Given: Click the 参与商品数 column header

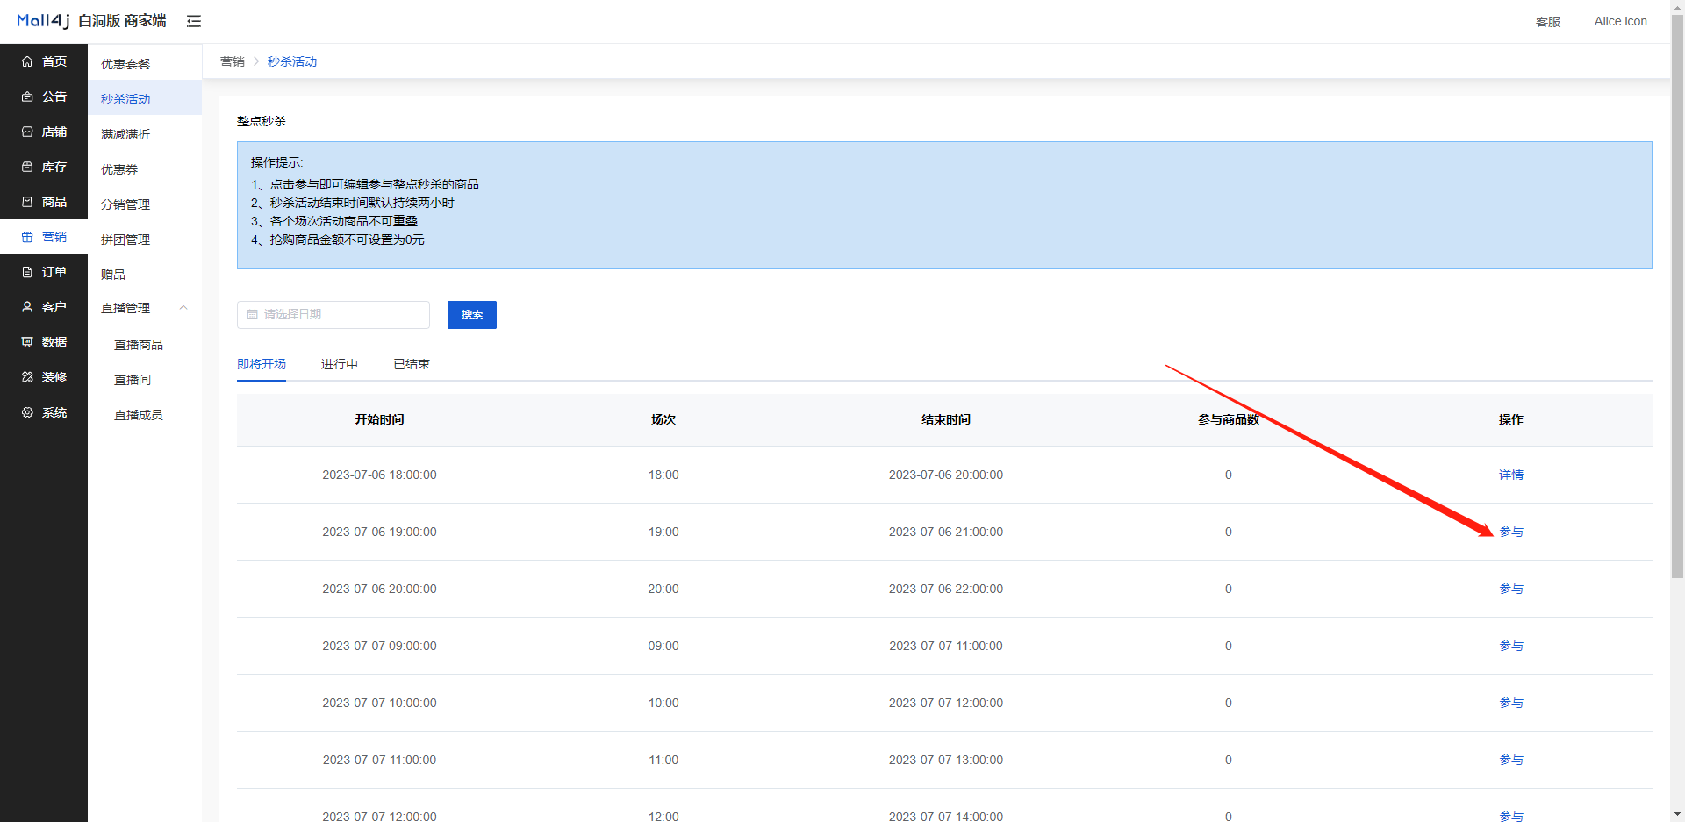Looking at the screenshot, I should [x=1229, y=419].
